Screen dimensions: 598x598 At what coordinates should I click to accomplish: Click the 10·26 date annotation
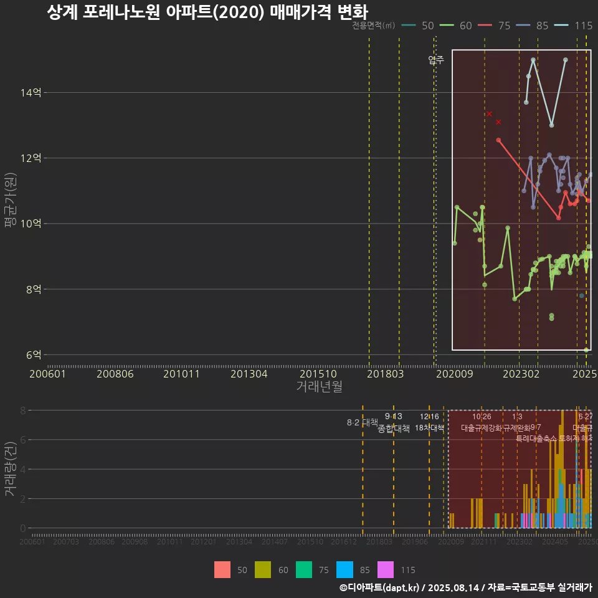tap(482, 417)
